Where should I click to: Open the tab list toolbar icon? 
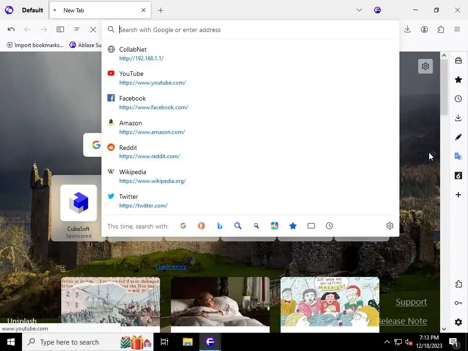[77, 29]
